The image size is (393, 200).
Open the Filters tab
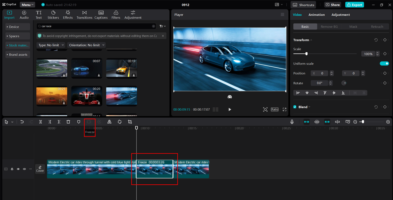pyautogui.click(x=116, y=15)
